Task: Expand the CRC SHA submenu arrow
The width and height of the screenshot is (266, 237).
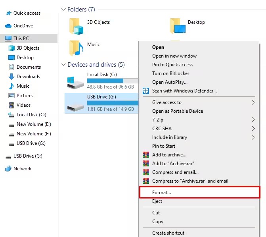Action: click(253, 129)
